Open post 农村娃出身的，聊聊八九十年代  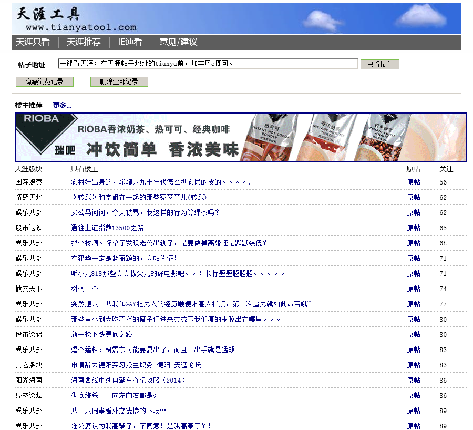point(160,182)
